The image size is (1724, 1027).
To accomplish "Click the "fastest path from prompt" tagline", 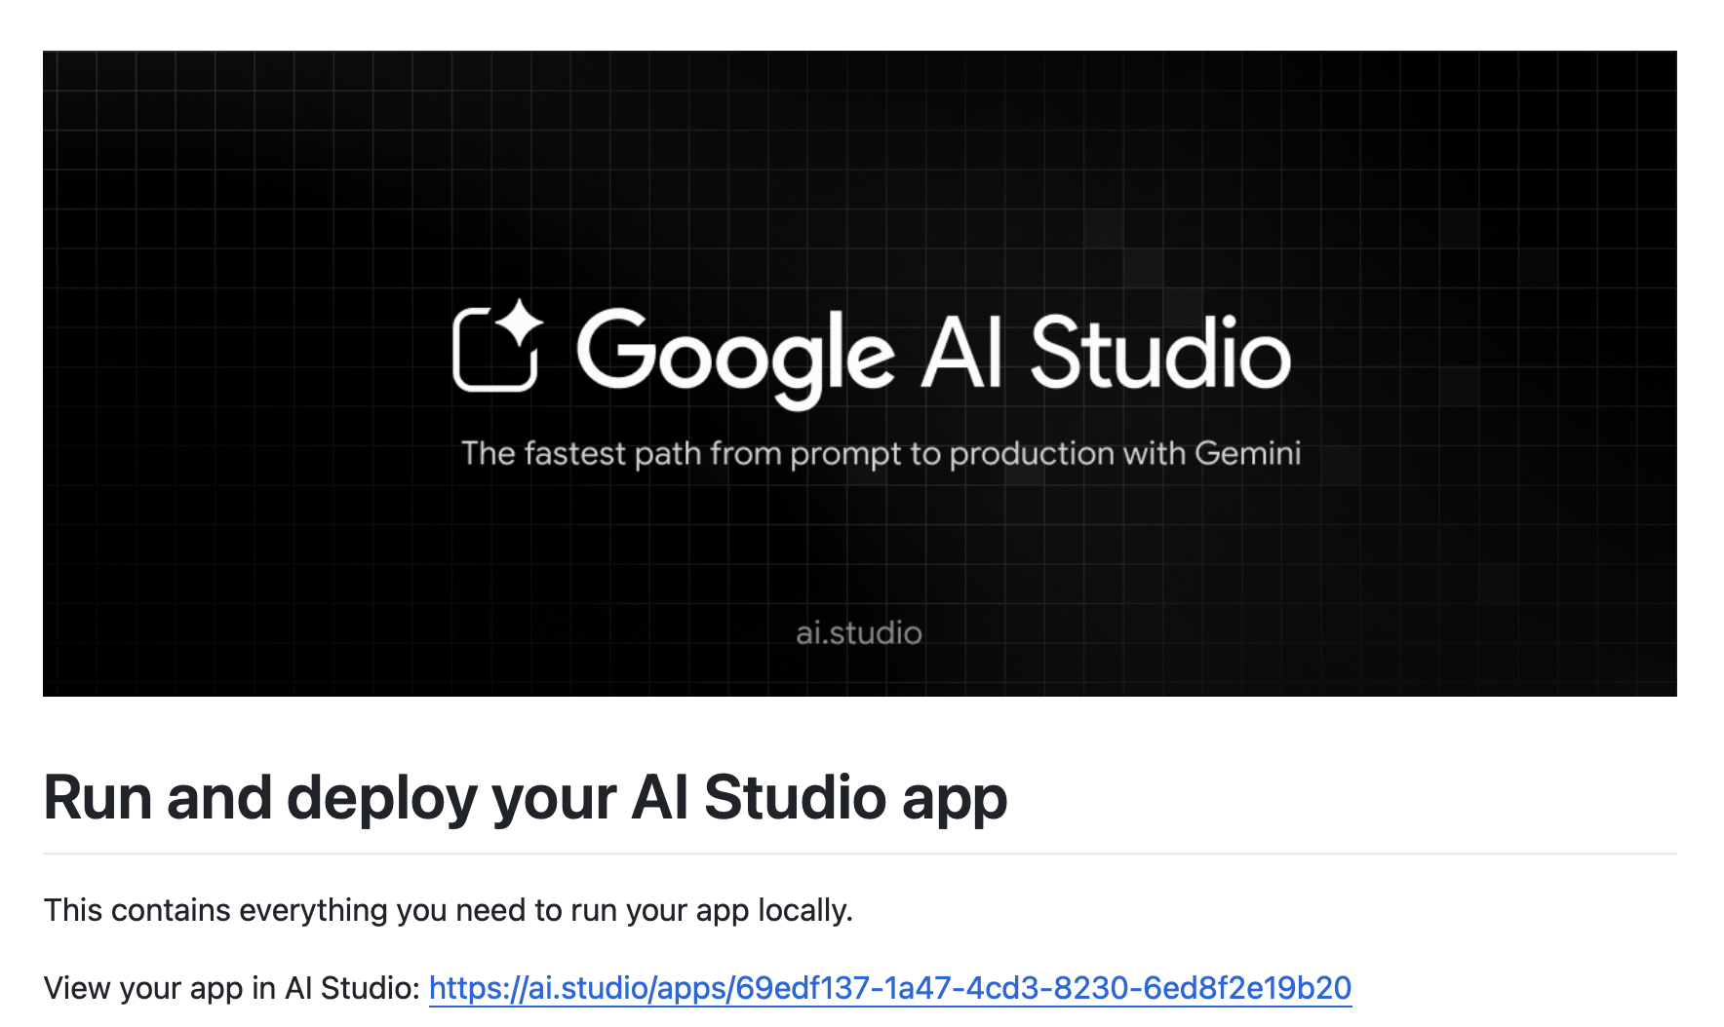I will (673, 454).
